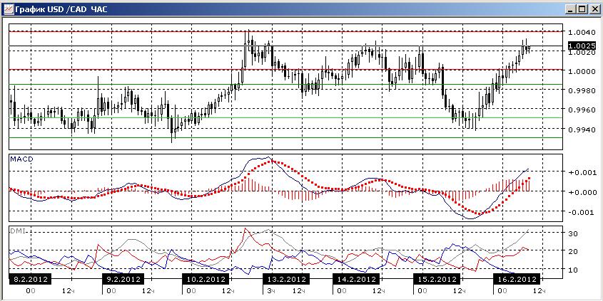Click the chart icon in the title bar
The width and height of the screenshot is (603, 301).
(x=9, y=9)
